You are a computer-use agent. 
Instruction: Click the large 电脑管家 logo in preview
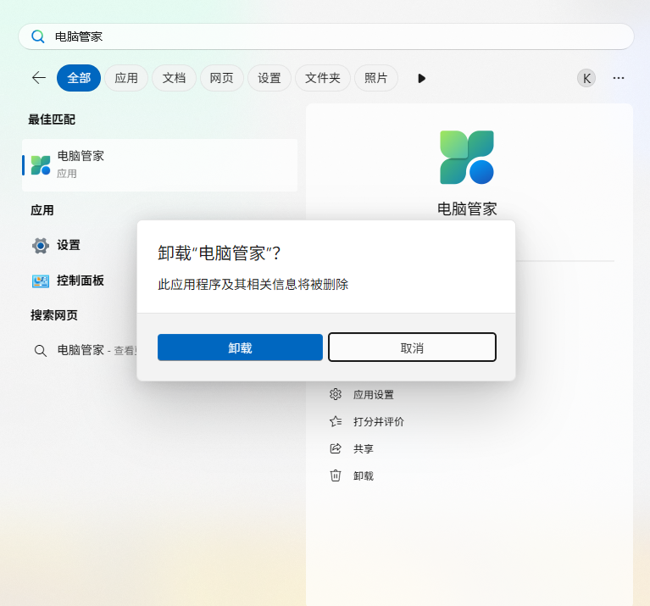[x=467, y=157]
